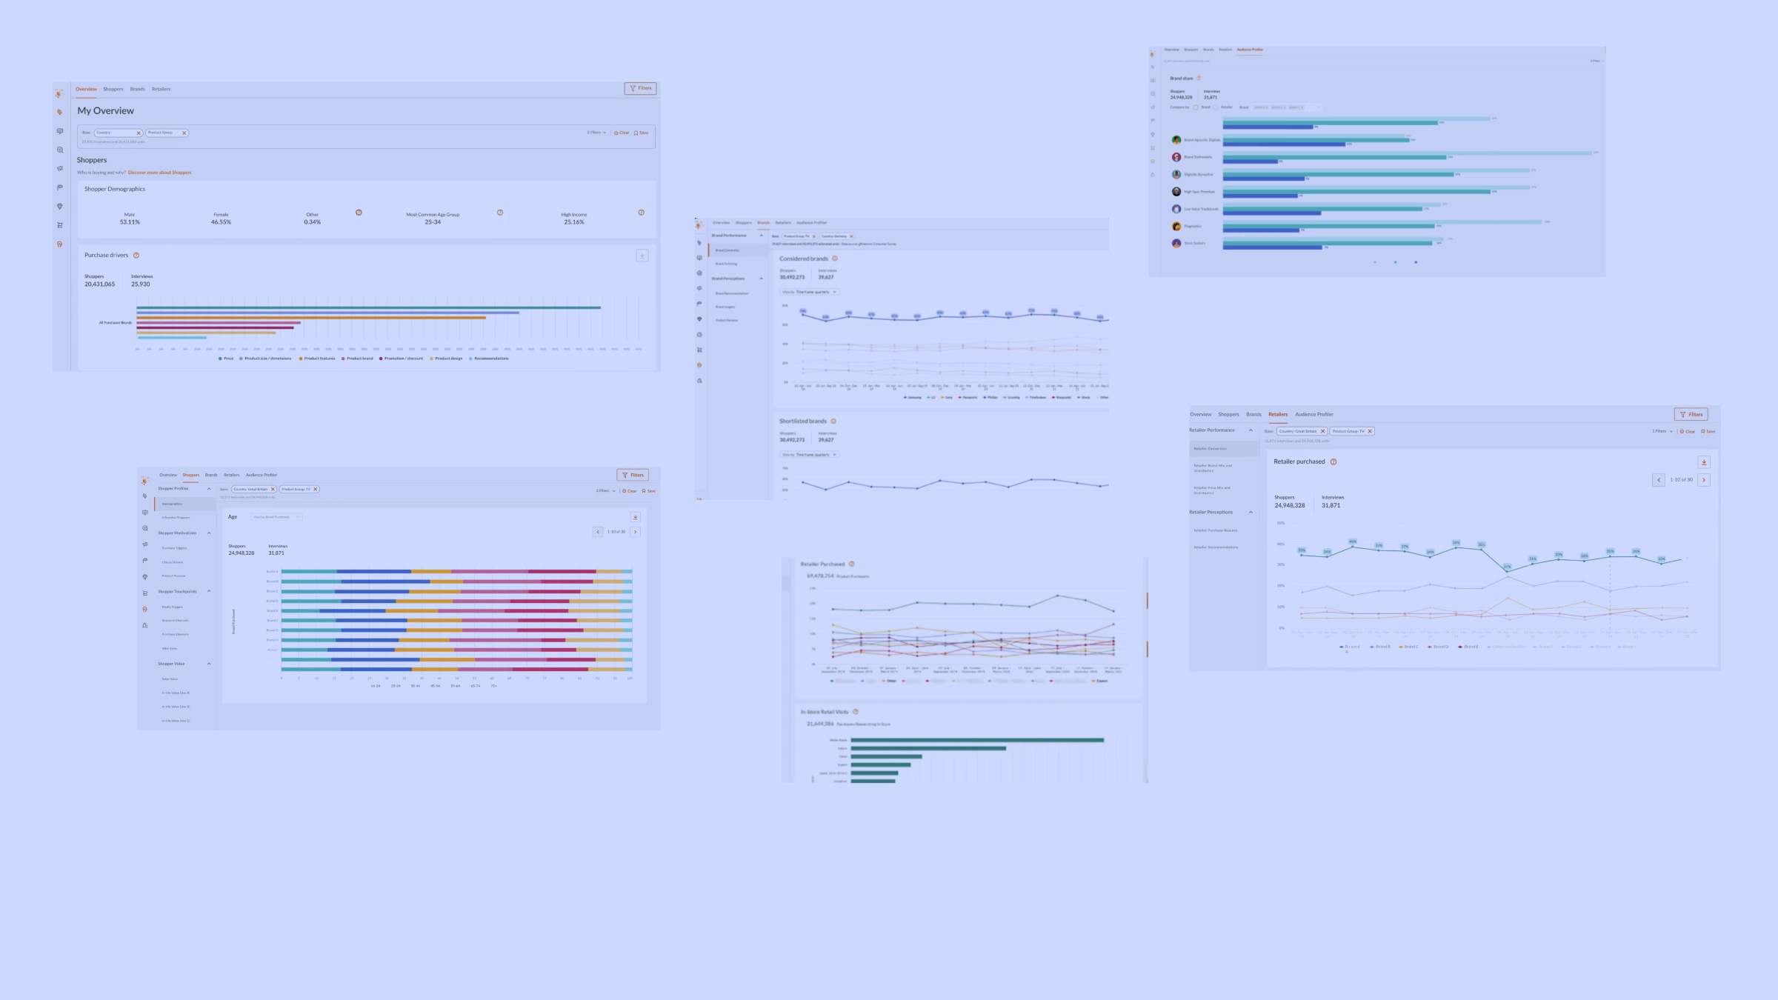Download the Retailer purchased chart data
The width and height of the screenshot is (1778, 1000).
pyautogui.click(x=1705, y=461)
